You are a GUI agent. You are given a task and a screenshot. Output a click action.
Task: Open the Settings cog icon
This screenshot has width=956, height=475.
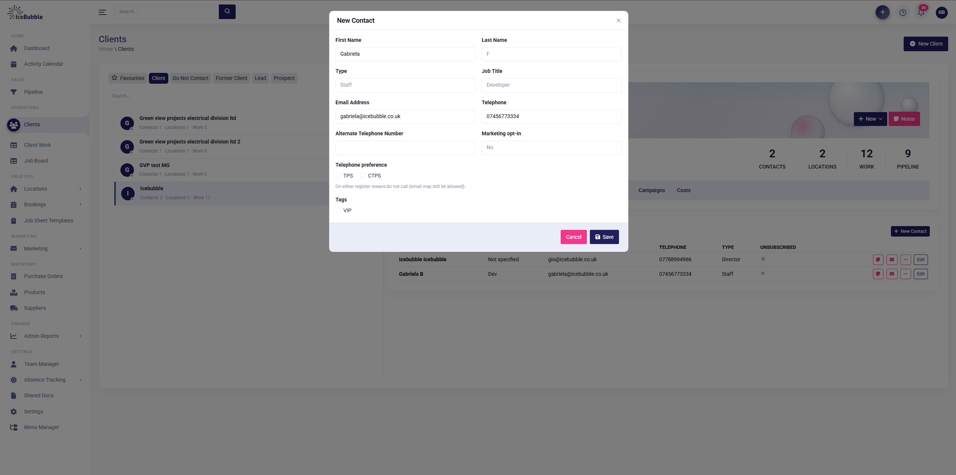pyautogui.click(x=14, y=412)
